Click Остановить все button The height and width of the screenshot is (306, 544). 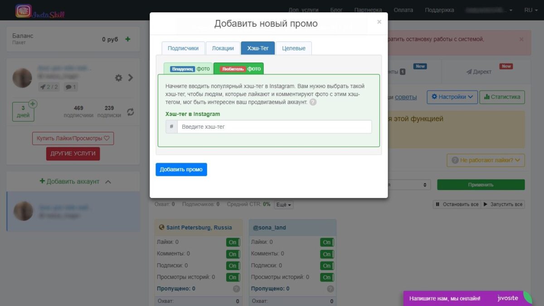[457, 204]
